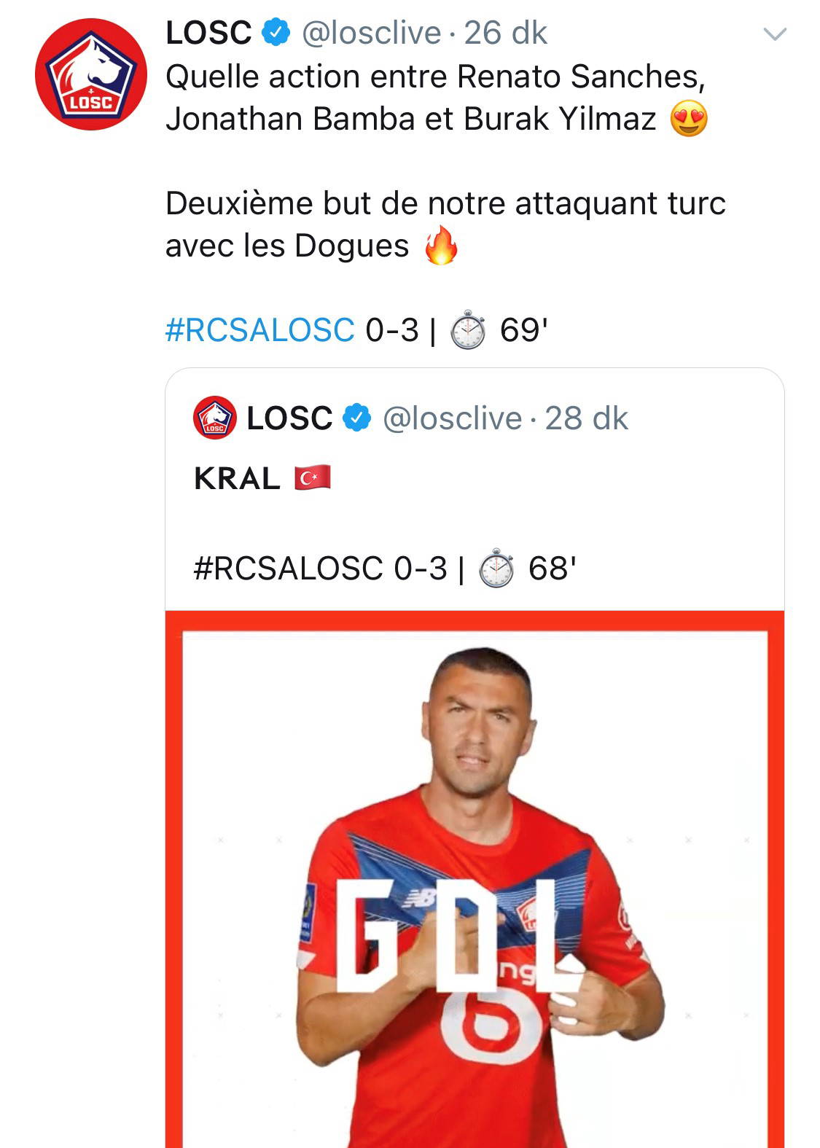Click the fire emoji after Dogues
Viewport: 820px width, 1148px height.
pyautogui.click(x=442, y=246)
